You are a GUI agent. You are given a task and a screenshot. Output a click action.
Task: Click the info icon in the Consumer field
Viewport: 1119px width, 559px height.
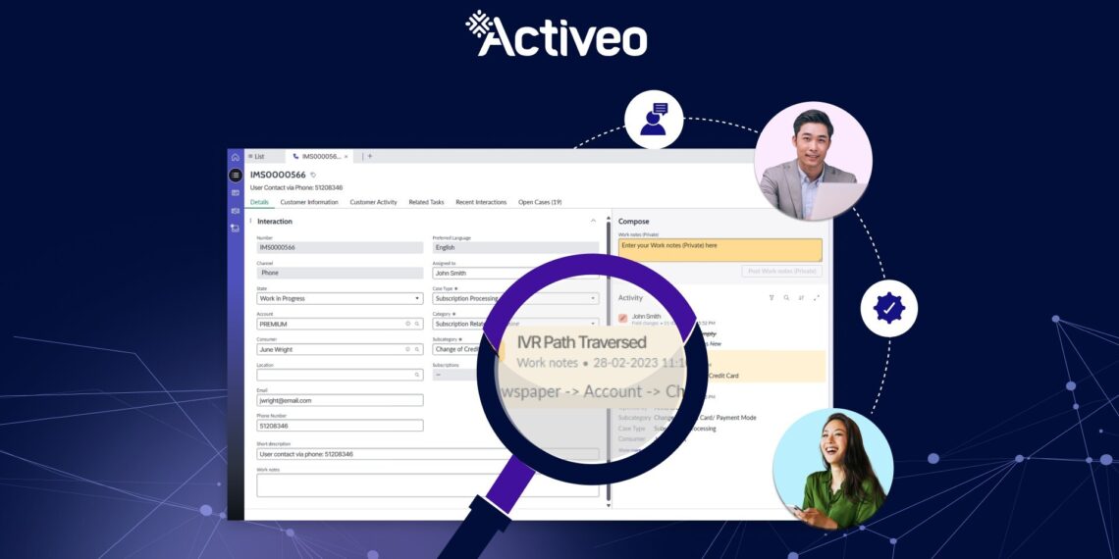tap(408, 349)
